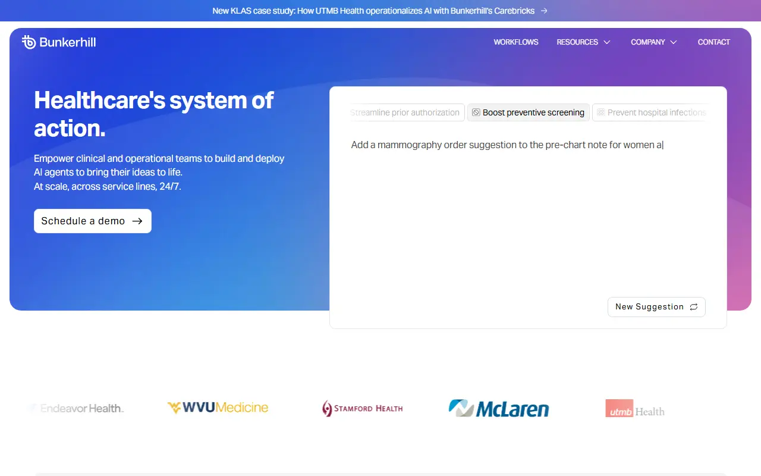Viewport: 761px width, 476px height.
Task: Click the text "At scale, across service lines, 24/7."
Action: pyautogui.click(x=108, y=186)
